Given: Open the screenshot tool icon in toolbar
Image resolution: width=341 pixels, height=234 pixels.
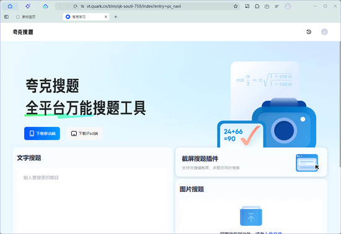Looking at the screenshot, I should 247,6.
